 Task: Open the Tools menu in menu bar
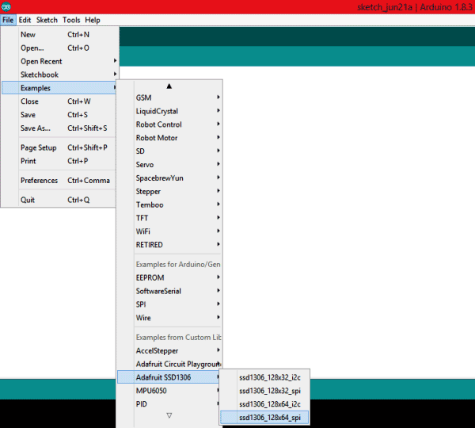(71, 20)
